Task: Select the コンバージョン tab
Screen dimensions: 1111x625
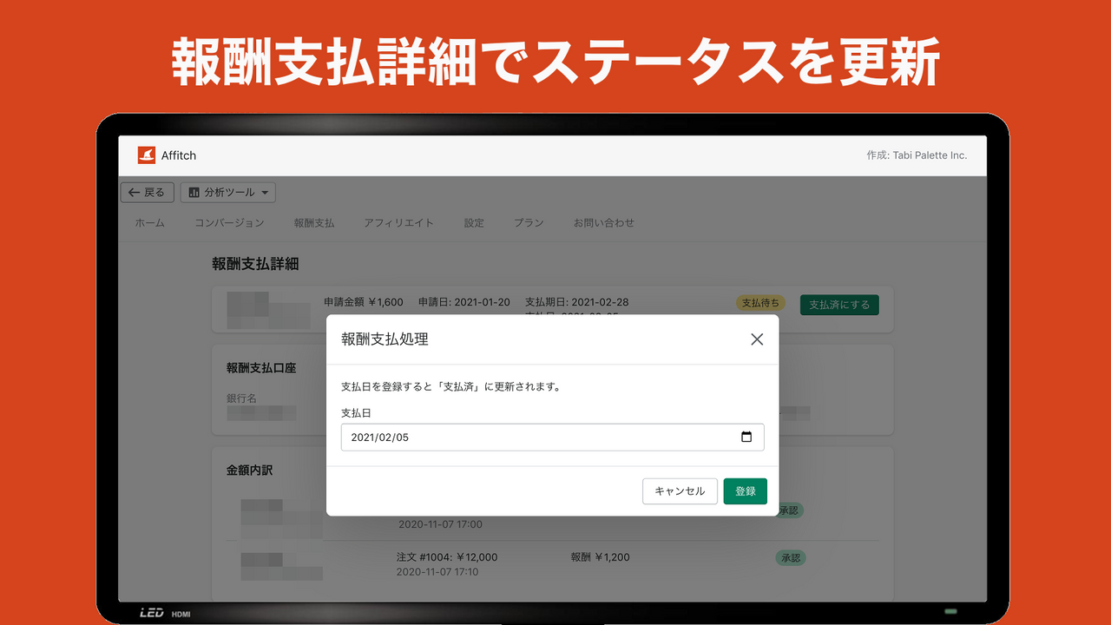Action: [x=229, y=222]
